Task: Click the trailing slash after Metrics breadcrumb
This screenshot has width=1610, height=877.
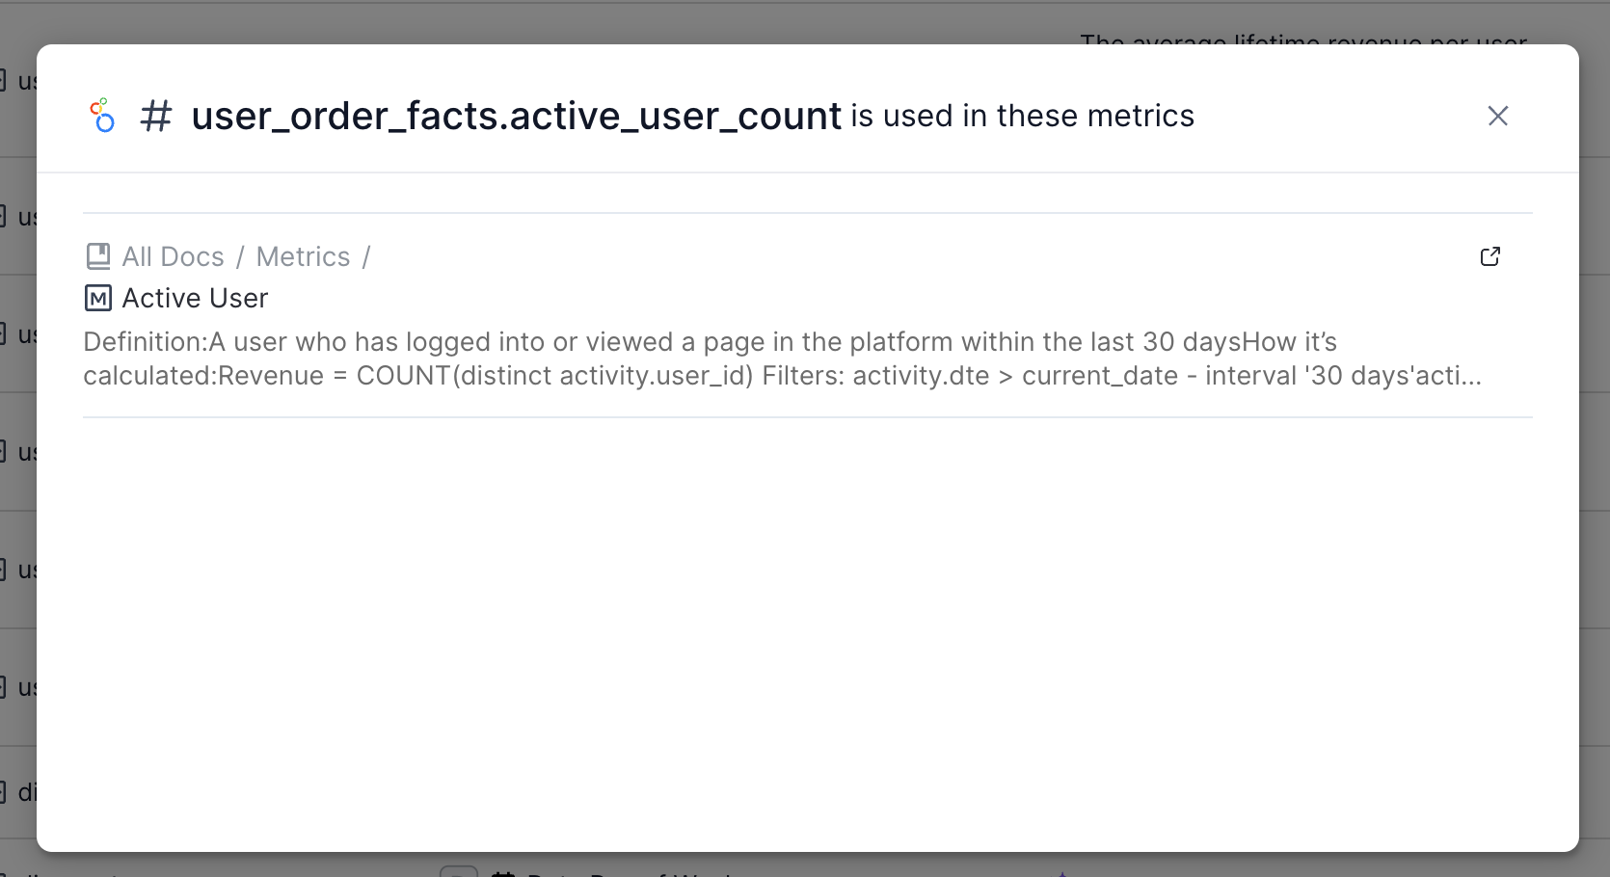Action: click(x=366, y=256)
